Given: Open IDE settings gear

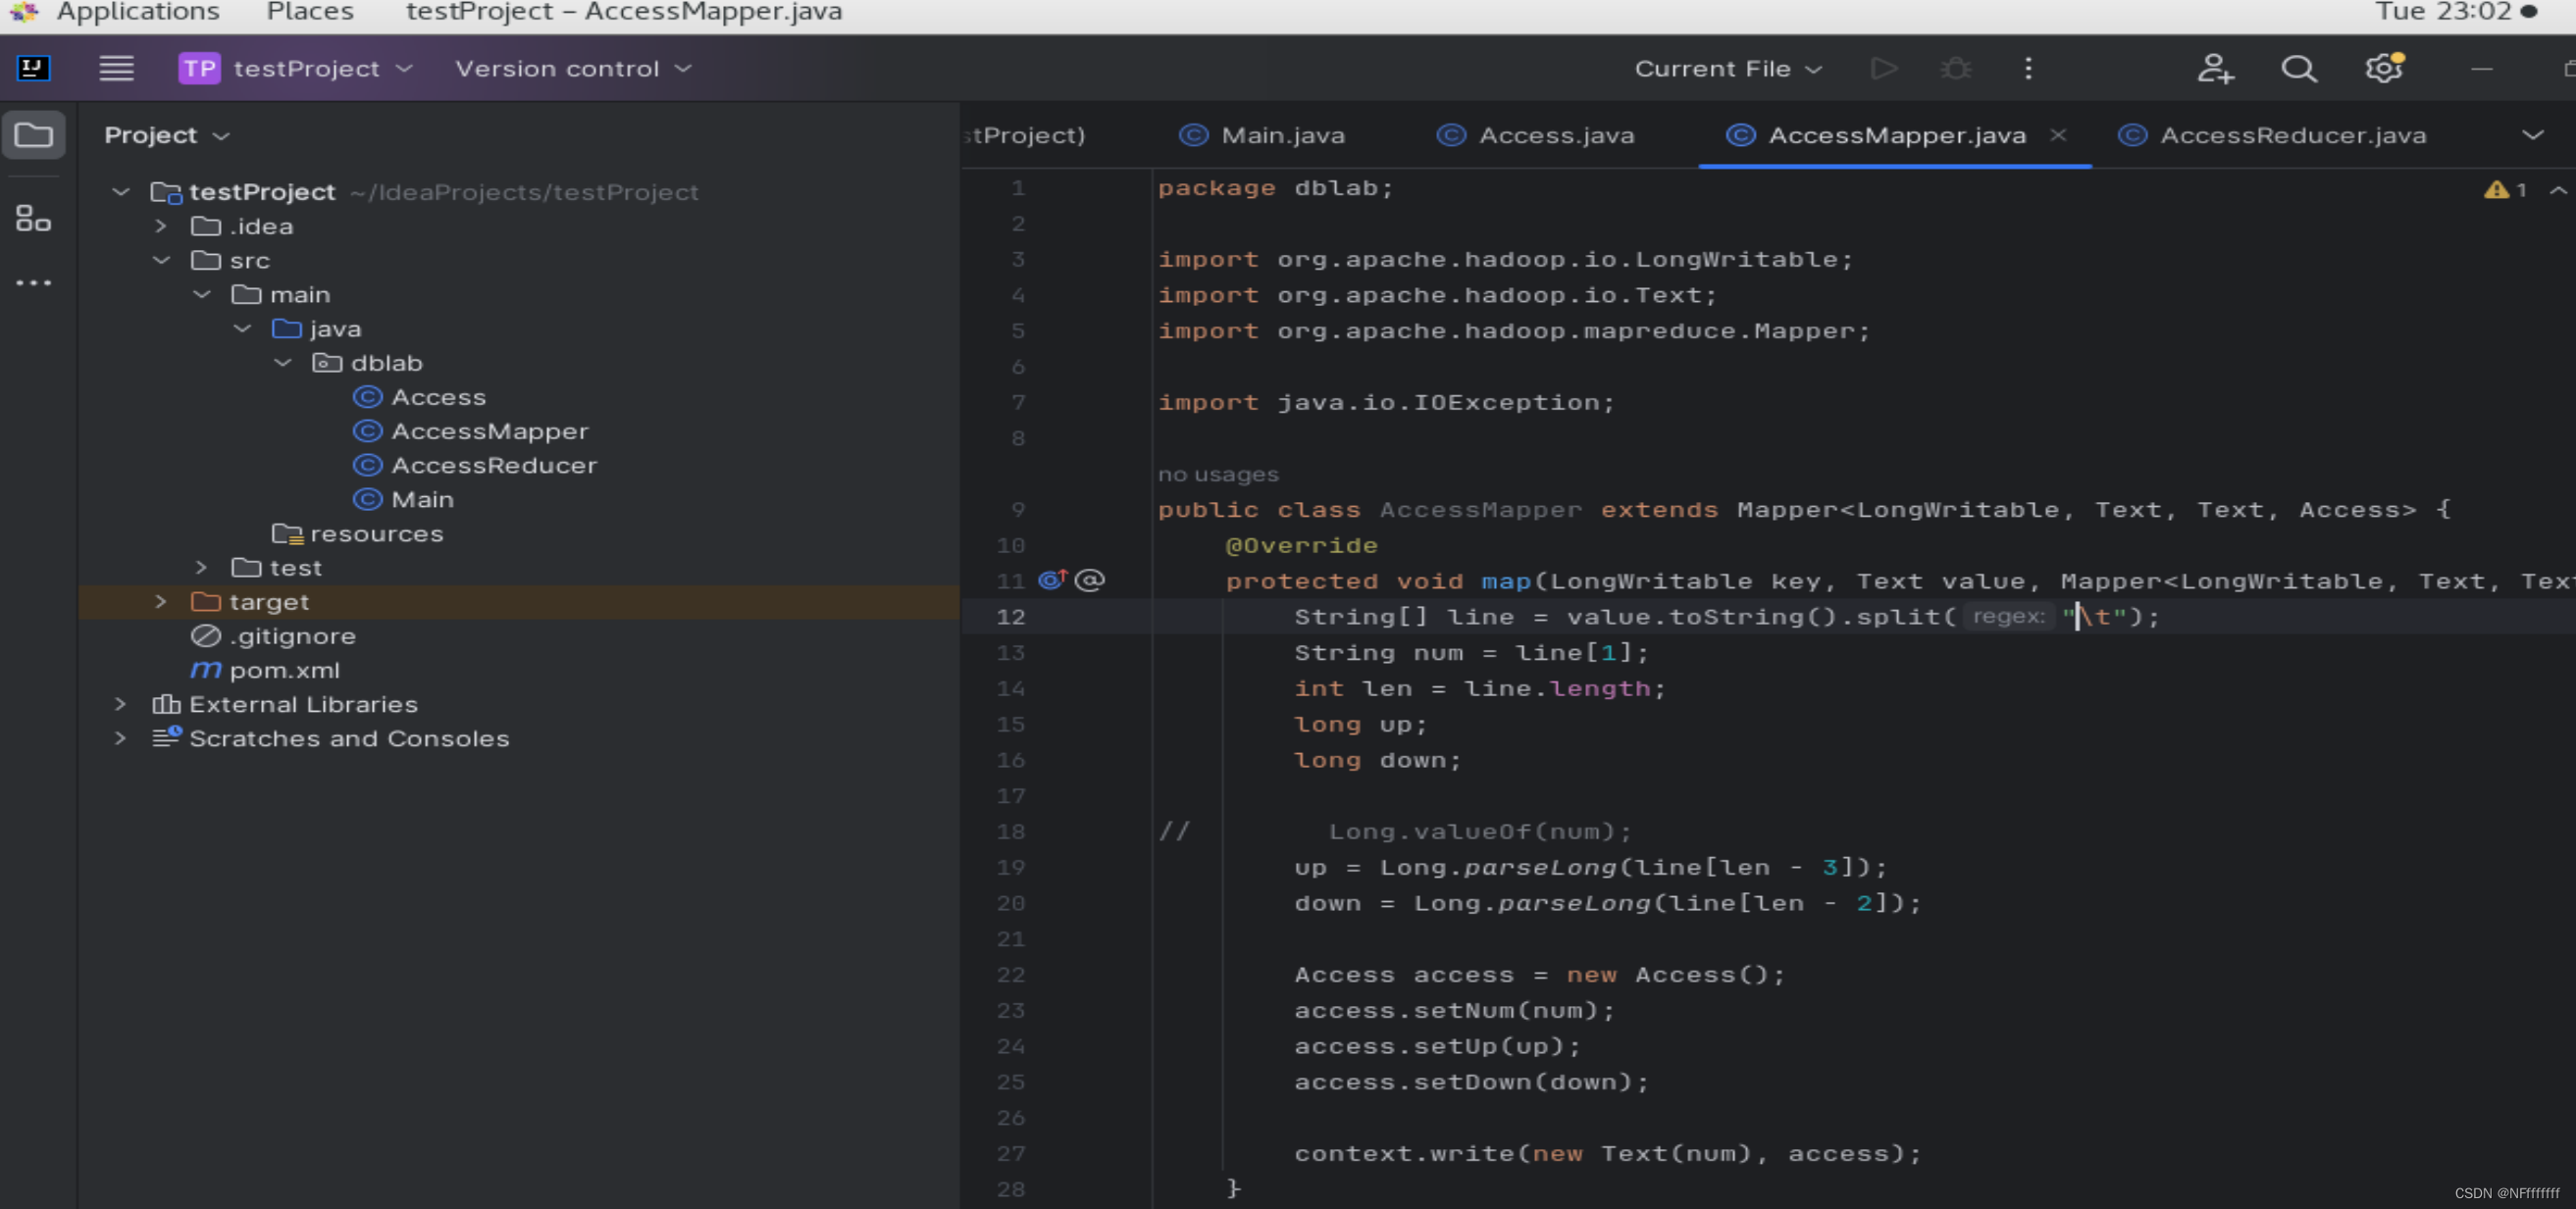Looking at the screenshot, I should click(2384, 68).
